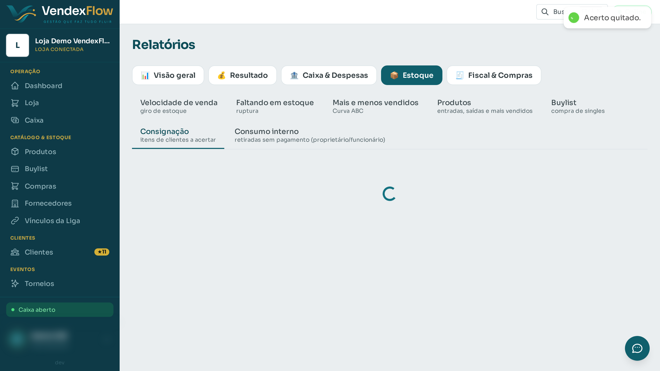Click the Caixa aberto status button

pos(60,310)
